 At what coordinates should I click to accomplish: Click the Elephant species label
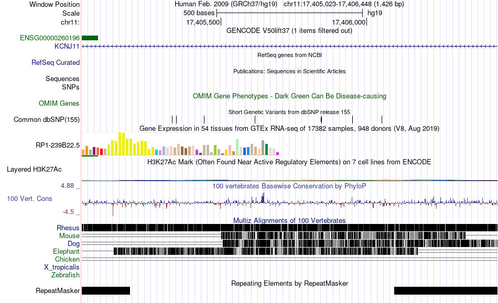66,251
